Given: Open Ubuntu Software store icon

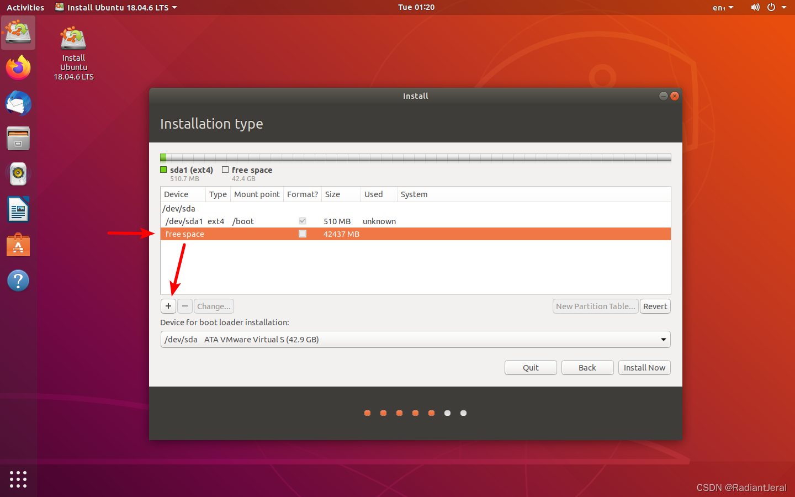Looking at the screenshot, I should click(18, 245).
